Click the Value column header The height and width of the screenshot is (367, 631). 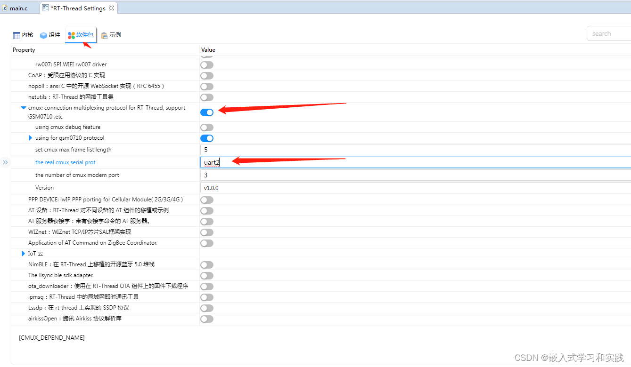(208, 50)
